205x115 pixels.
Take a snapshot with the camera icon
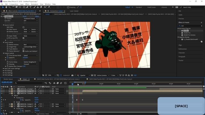[72, 75]
